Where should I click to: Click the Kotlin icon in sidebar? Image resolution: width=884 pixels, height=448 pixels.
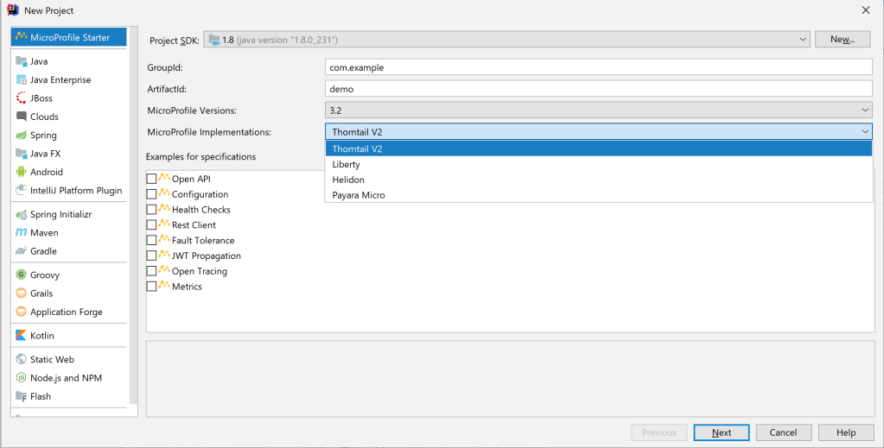(x=22, y=336)
